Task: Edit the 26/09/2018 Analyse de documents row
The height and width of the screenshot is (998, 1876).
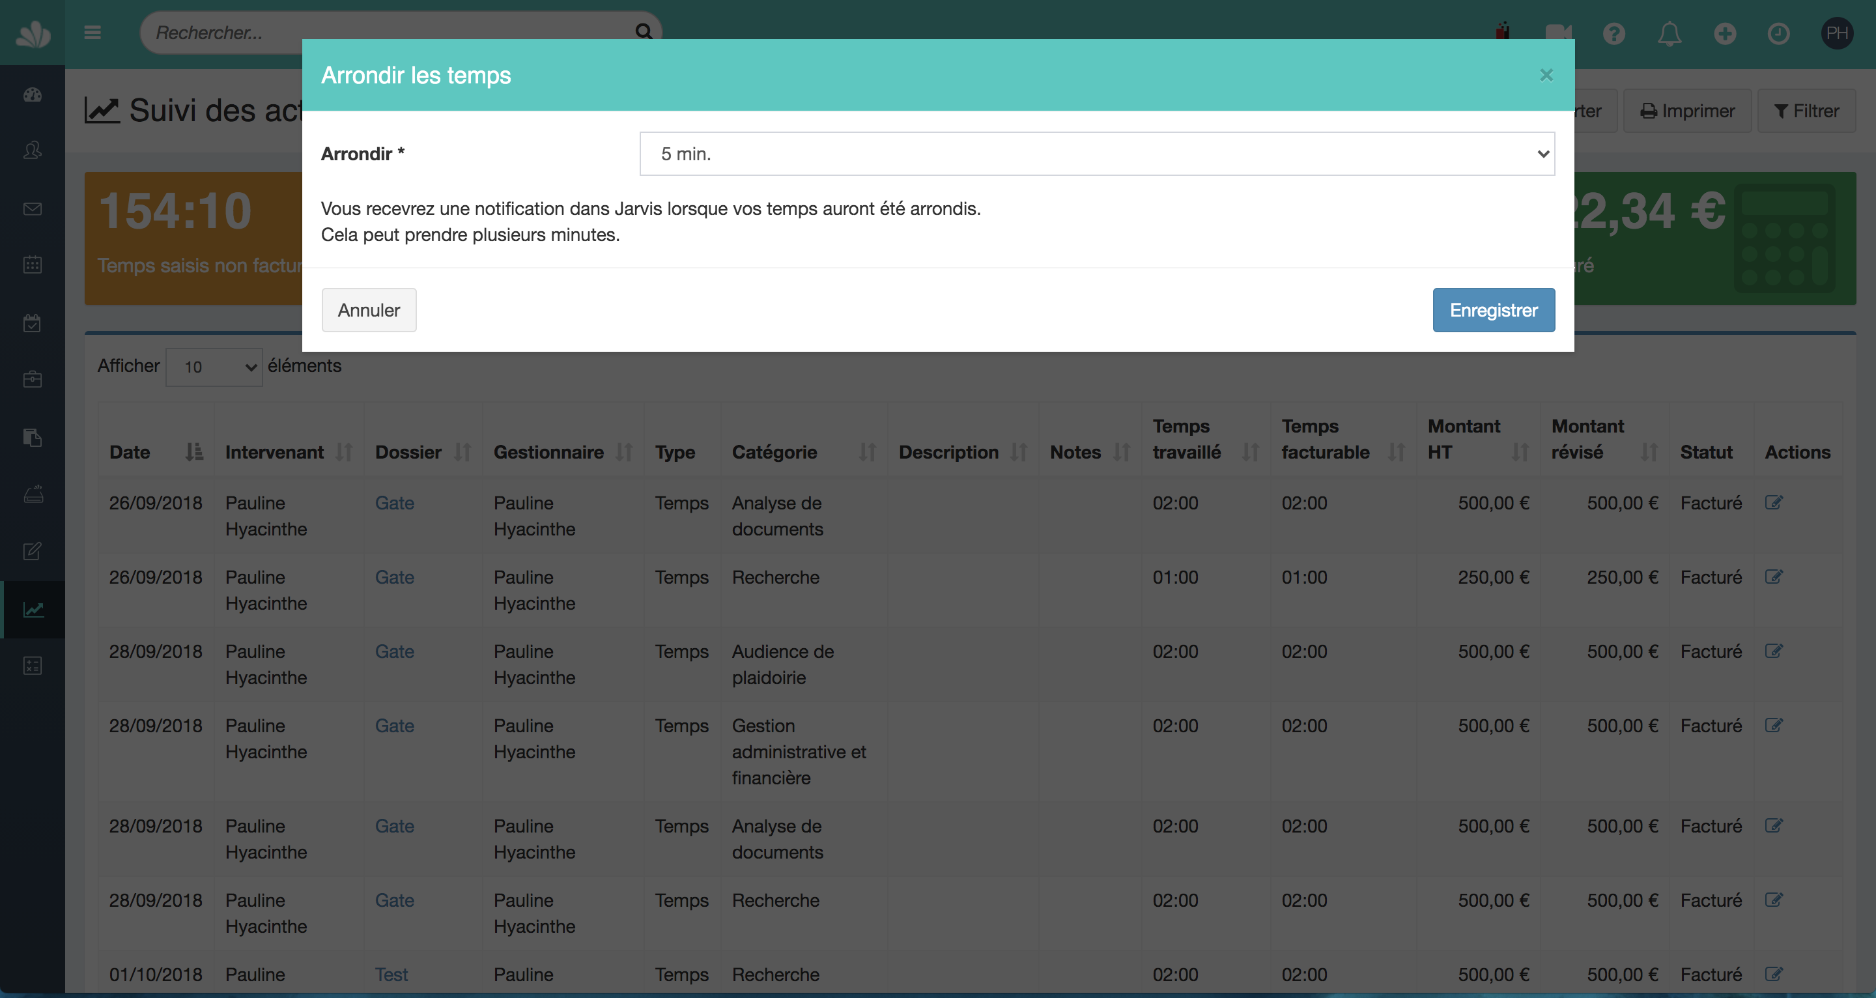Action: (1774, 503)
